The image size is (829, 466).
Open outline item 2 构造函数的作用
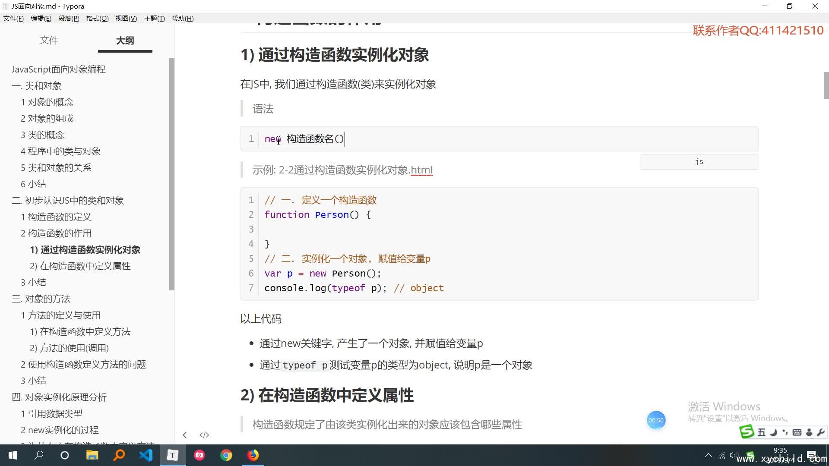[56, 233]
